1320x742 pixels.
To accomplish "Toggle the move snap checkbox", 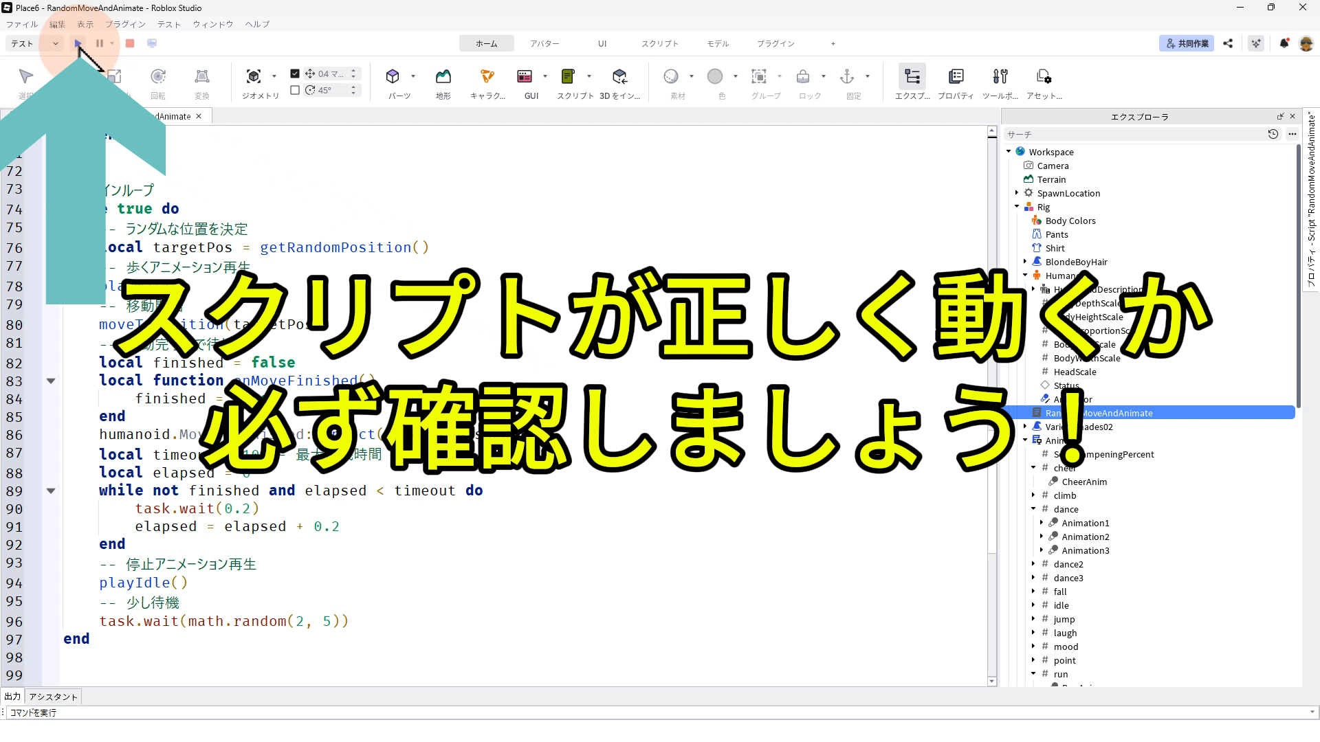I will [295, 74].
